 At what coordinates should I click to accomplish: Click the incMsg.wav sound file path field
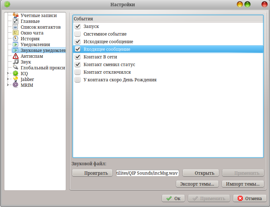click(148, 173)
